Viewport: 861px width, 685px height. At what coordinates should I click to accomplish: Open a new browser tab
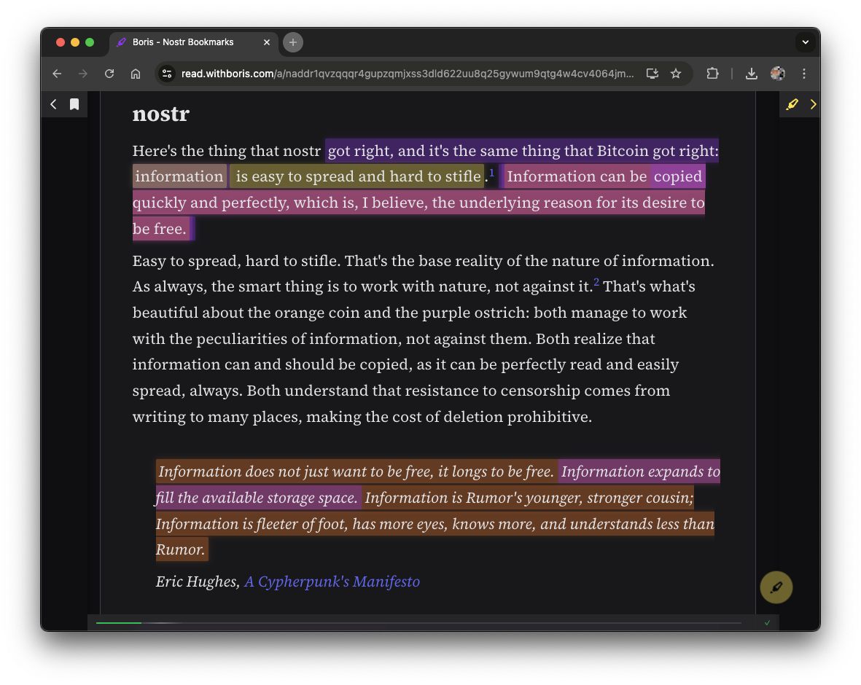[293, 42]
